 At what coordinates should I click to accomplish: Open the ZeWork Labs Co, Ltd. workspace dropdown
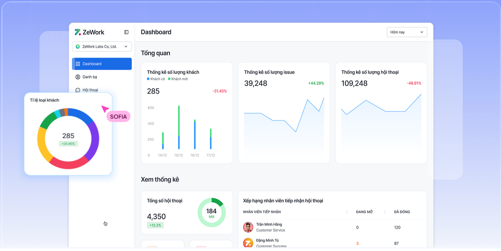tap(102, 47)
